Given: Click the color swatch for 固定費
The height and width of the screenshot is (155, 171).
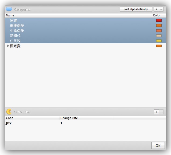Looking at the screenshot, I should (x=159, y=46).
